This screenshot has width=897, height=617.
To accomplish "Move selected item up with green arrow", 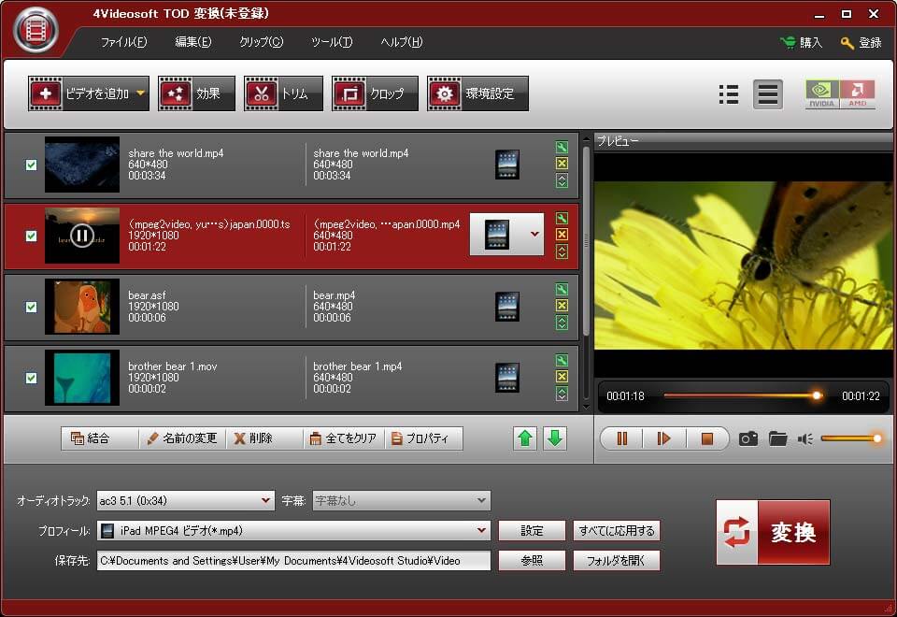I will 525,438.
